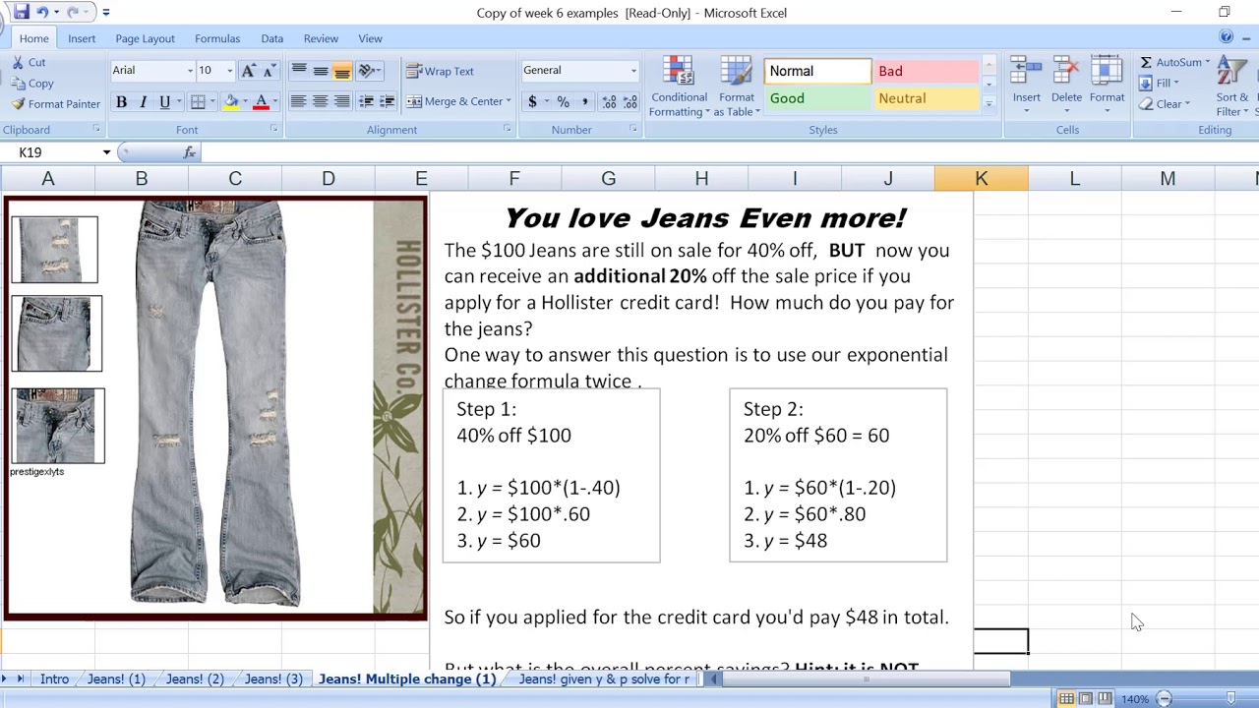Click Decrease Indent icon
Image resolution: width=1259 pixels, height=708 pixels.
tap(366, 101)
